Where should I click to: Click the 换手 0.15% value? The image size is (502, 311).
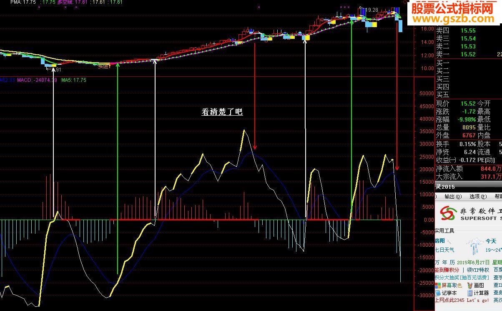click(467, 144)
